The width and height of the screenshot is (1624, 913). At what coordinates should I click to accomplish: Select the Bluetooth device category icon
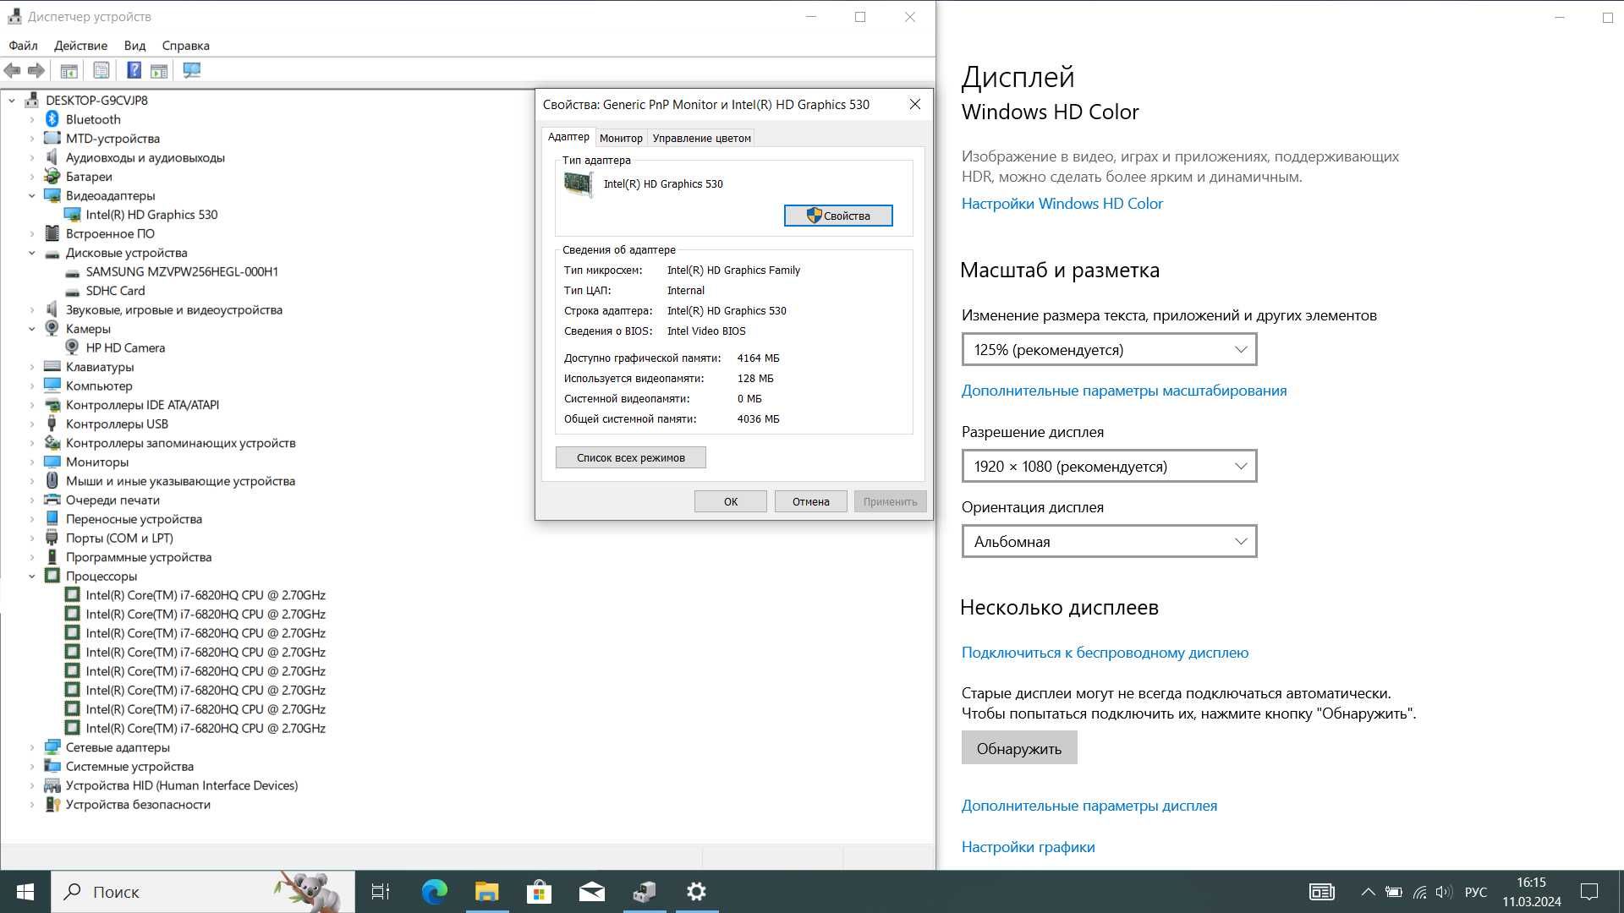click(52, 119)
